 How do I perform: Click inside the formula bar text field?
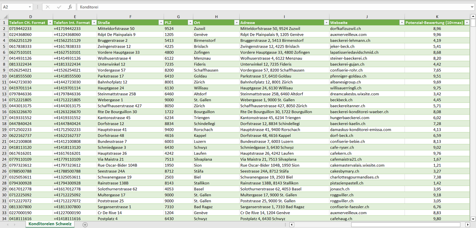point(264,7)
